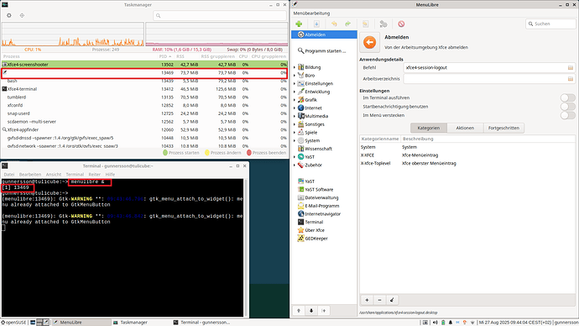Click the Suchen search field in MenuLibre

coord(551,24)
